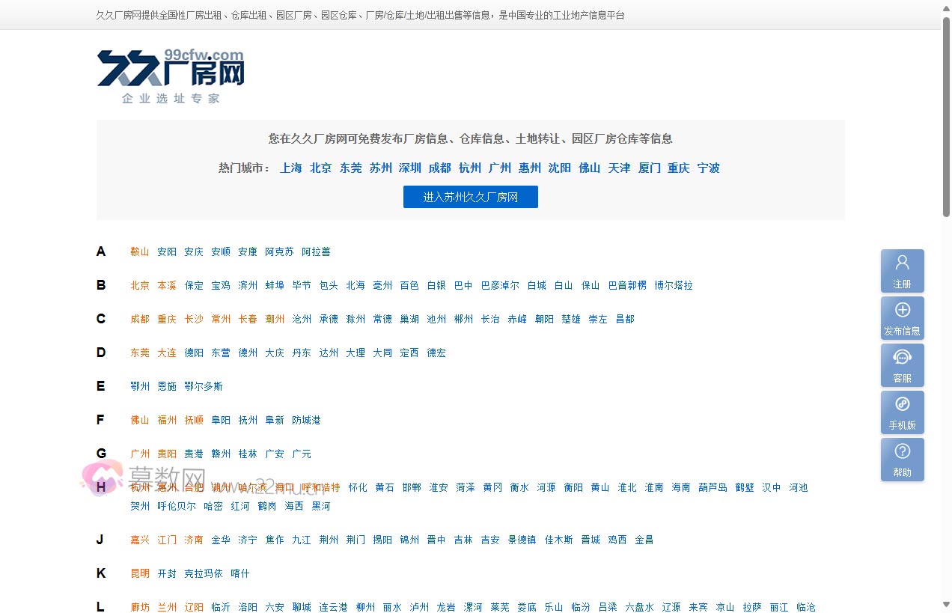The width and height of the screenshot is (952, 613).
Task: Click the 发布信息 (Publish Info) sidebar icon
Action: 902,317
